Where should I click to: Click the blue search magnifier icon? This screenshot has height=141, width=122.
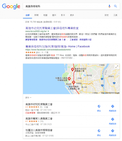point(116,6)
